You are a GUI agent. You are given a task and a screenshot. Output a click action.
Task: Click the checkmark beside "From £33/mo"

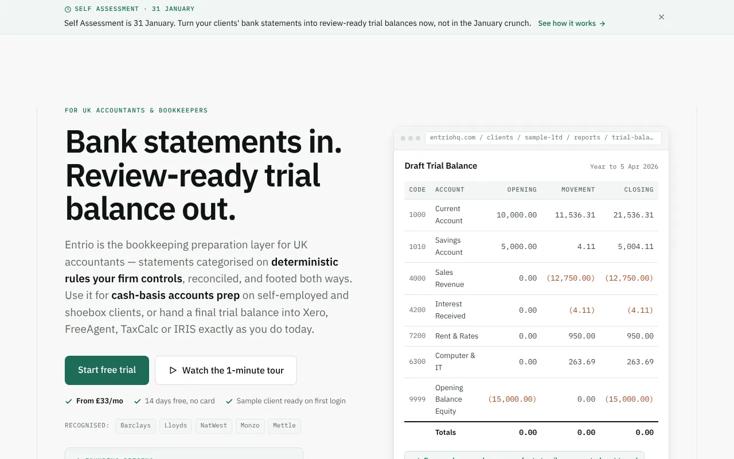(x=69, y=401)
